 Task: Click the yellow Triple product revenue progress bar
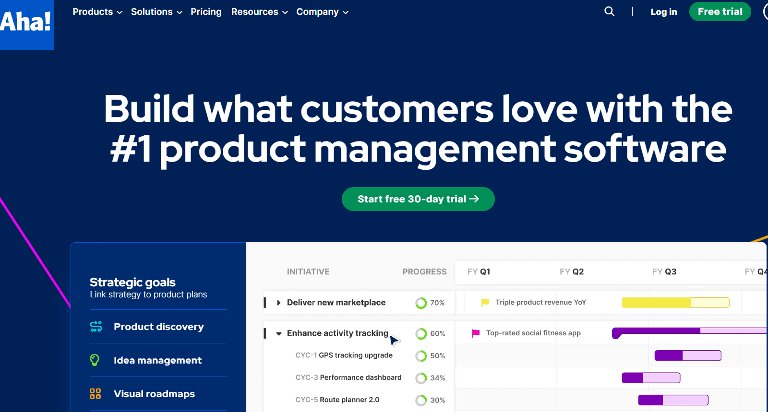pyautogui.click(x=675, y=303)
